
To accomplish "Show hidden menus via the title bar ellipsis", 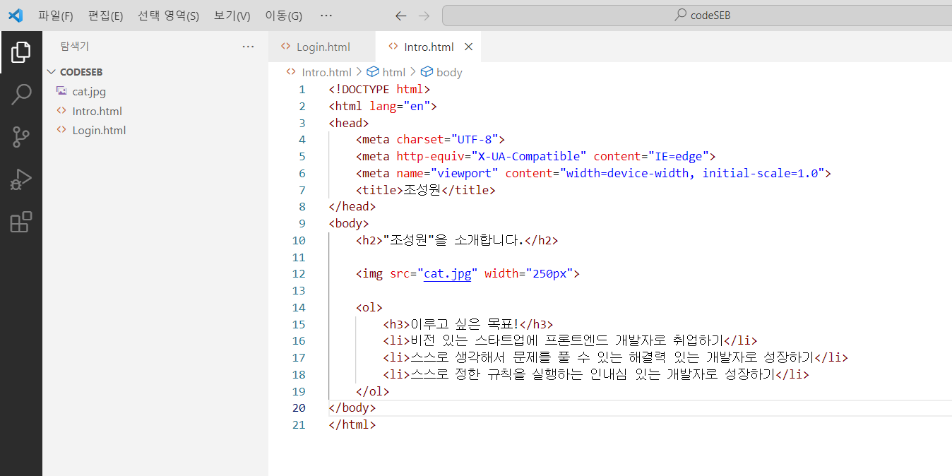I will point(326,15).
